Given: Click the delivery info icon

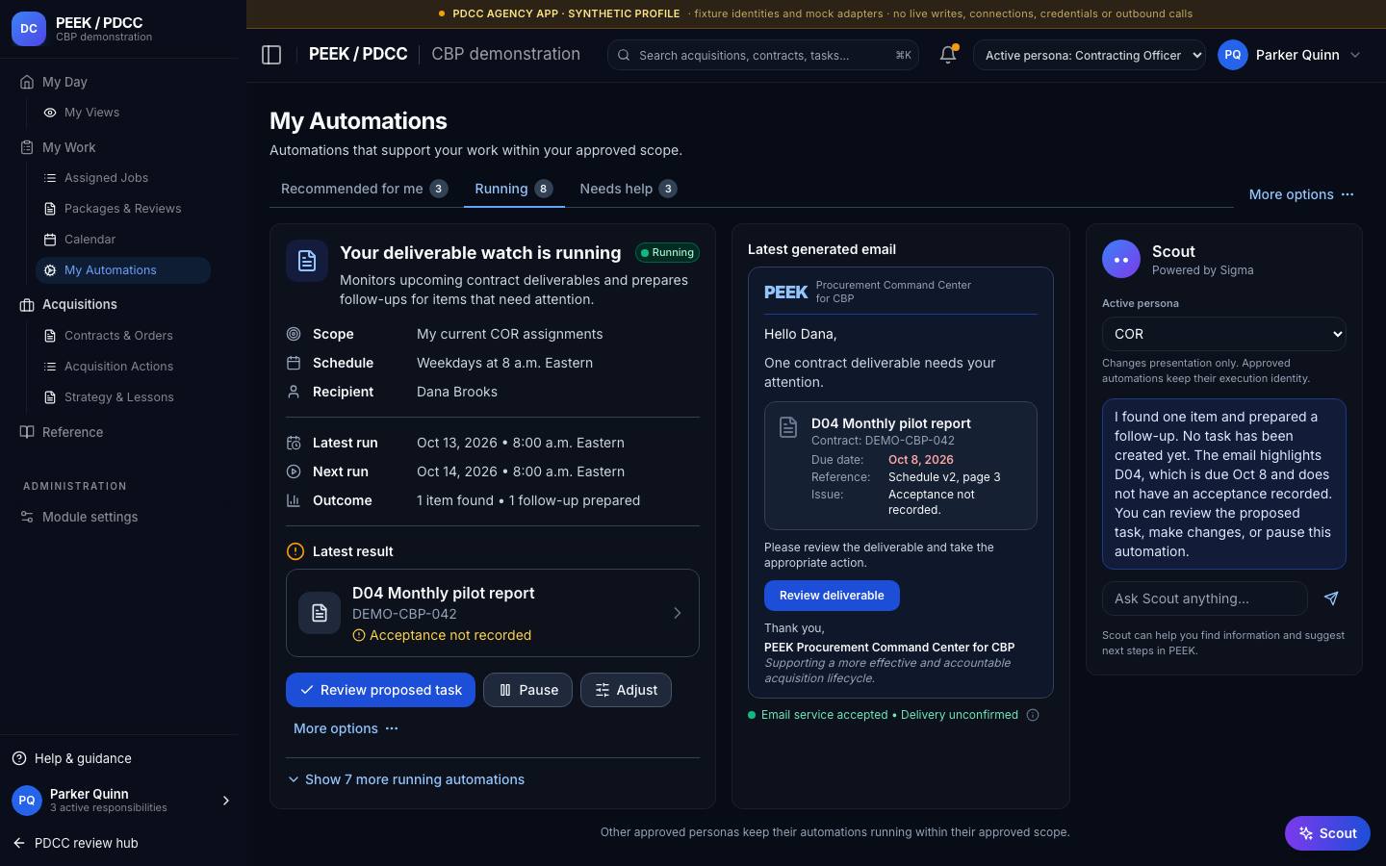Looking at the screenshot, I should pos(1033,715).
